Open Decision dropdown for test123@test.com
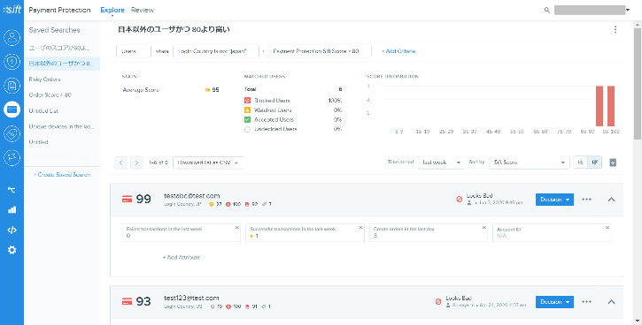 click(x=554, y=302)
